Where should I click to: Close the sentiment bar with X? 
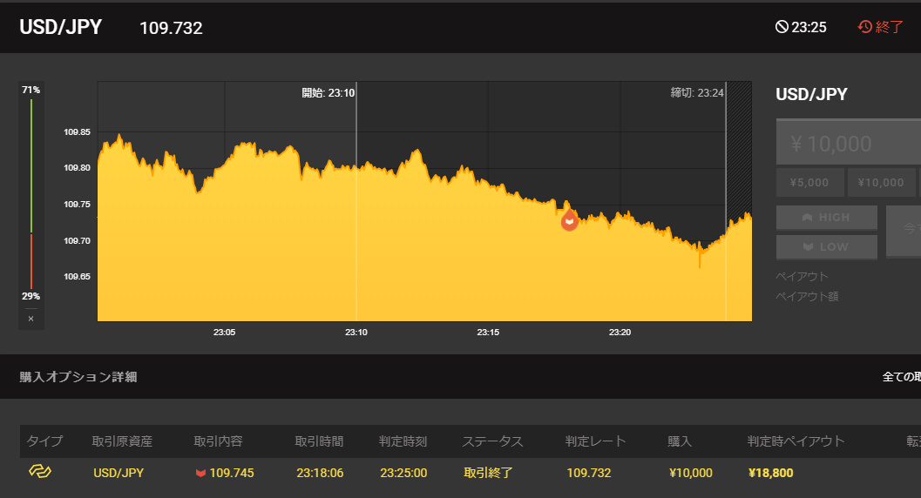[x=31, y=319]
